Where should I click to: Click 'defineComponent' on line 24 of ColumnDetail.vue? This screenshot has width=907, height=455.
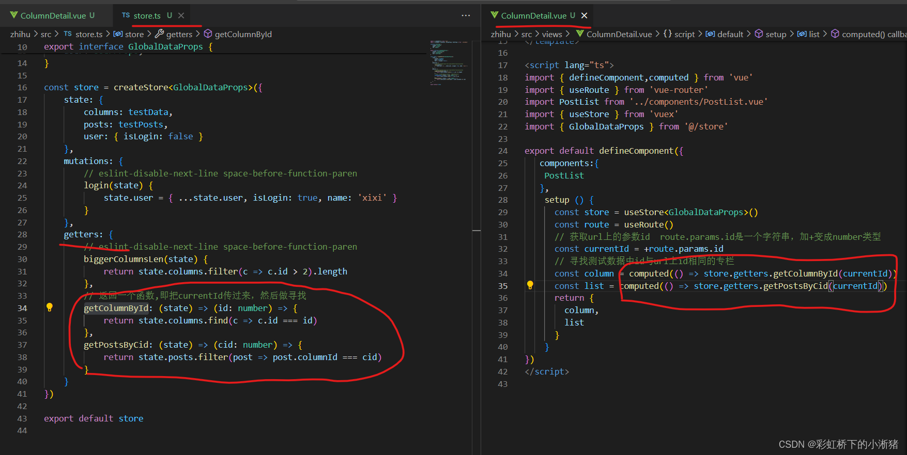point(637,151)
